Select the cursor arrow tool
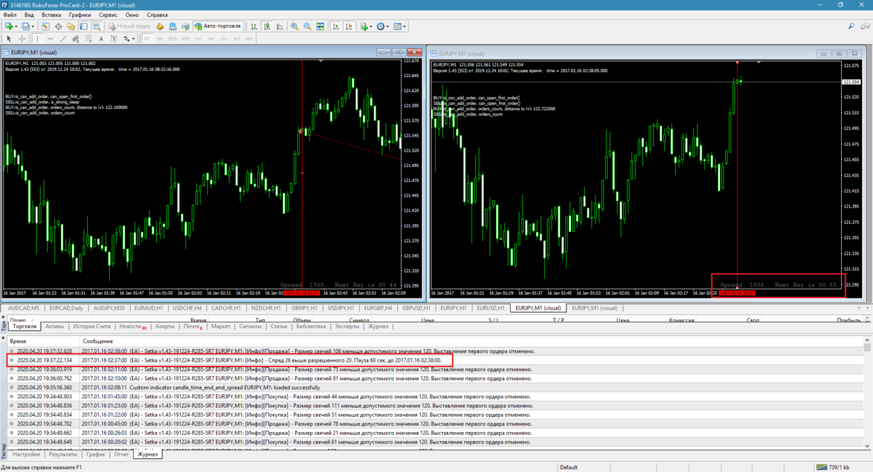The height and width of the screenshot is (472, 873). tap(9, 39)
